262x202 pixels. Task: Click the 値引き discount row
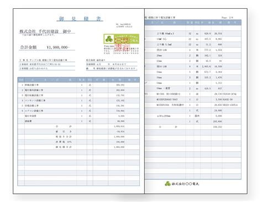(78, 131)
